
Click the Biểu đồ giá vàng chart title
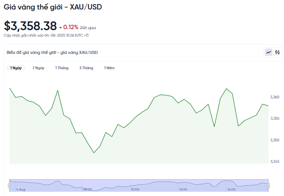pyautogui.click(x=52, y=53)
